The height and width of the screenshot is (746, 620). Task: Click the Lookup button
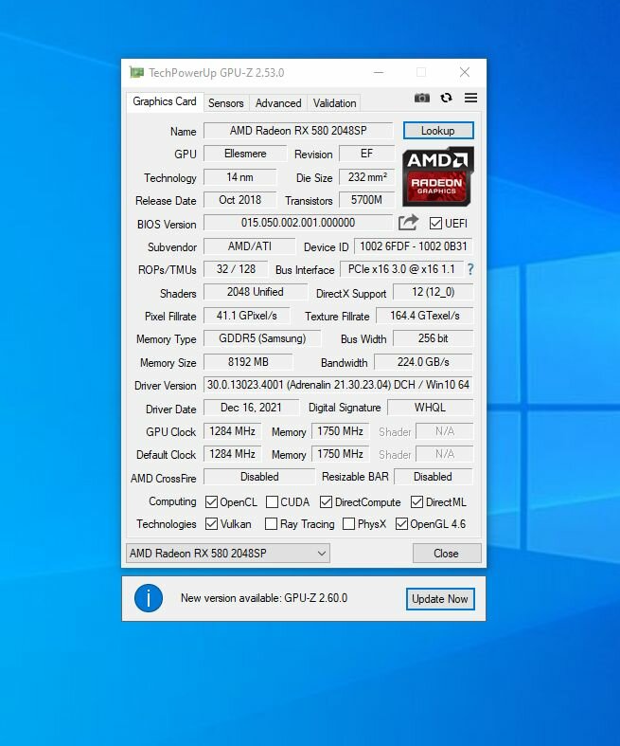click(438, 131)
